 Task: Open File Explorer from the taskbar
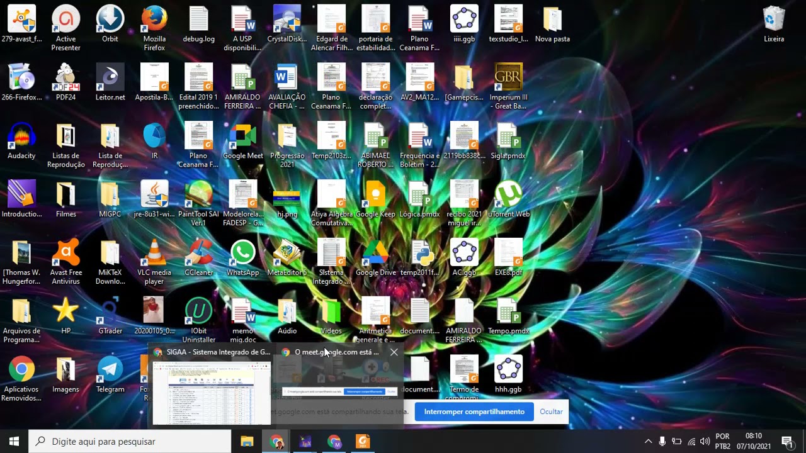[x=247, y=442]
